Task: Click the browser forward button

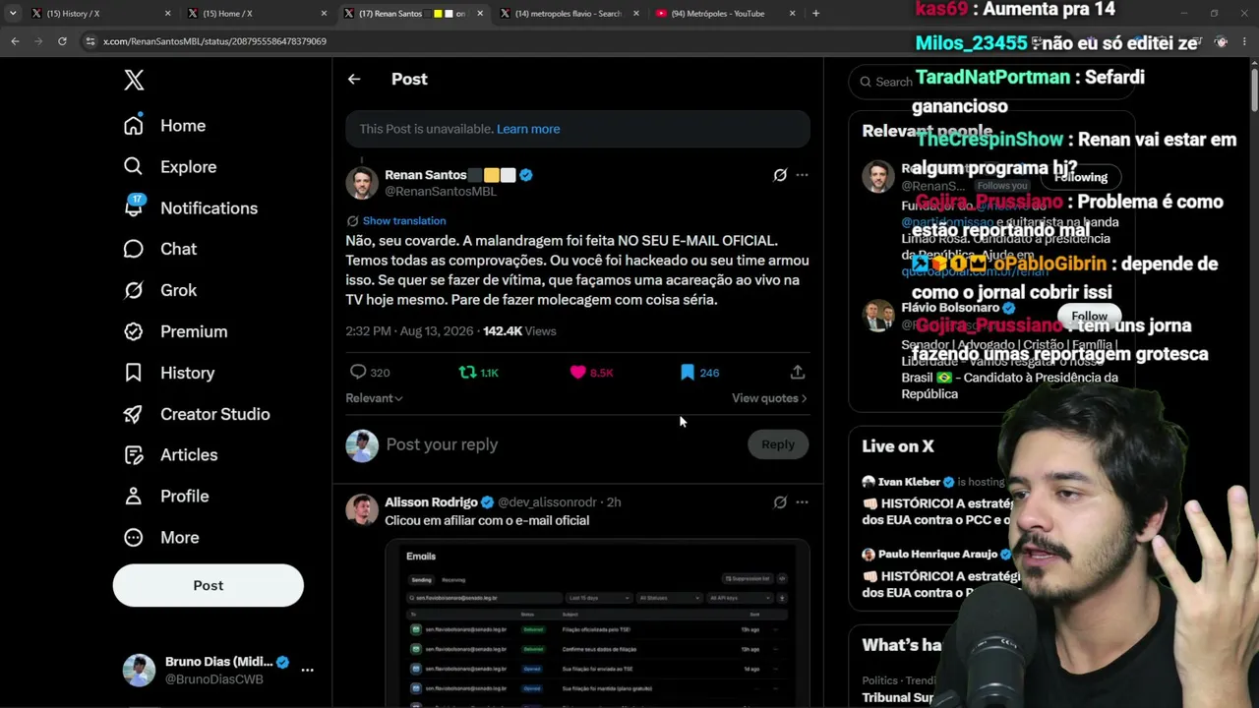Action: click(38, 41)
